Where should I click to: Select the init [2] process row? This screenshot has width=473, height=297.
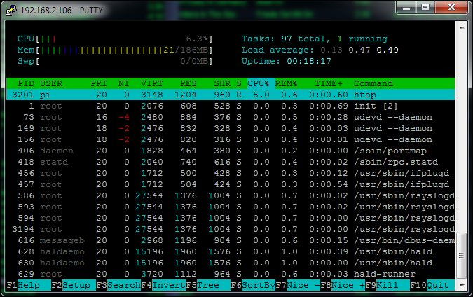click(231, 106)
